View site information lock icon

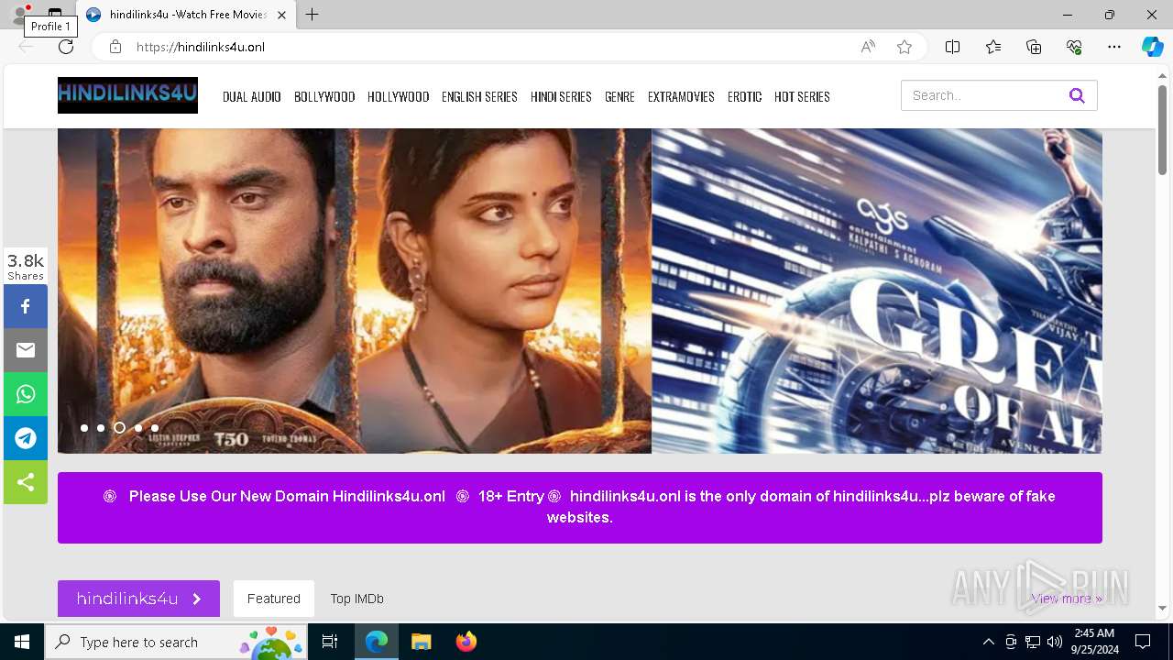pyautogui.click(x=115, y=47)
